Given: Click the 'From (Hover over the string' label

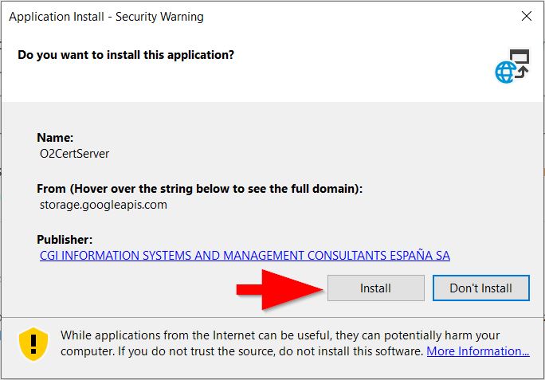Looking at the screenshot, I should coord(199,189).
